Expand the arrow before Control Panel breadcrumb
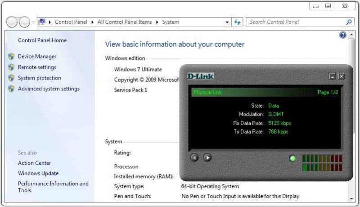The width and height of the screenshot is (360, 207). pyautogui.click(x=50, y=22)
